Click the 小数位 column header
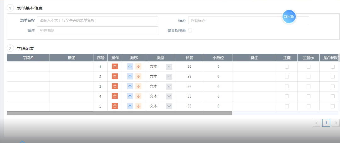The width and height of the screenshot is (340, 143). click(218, 58)
